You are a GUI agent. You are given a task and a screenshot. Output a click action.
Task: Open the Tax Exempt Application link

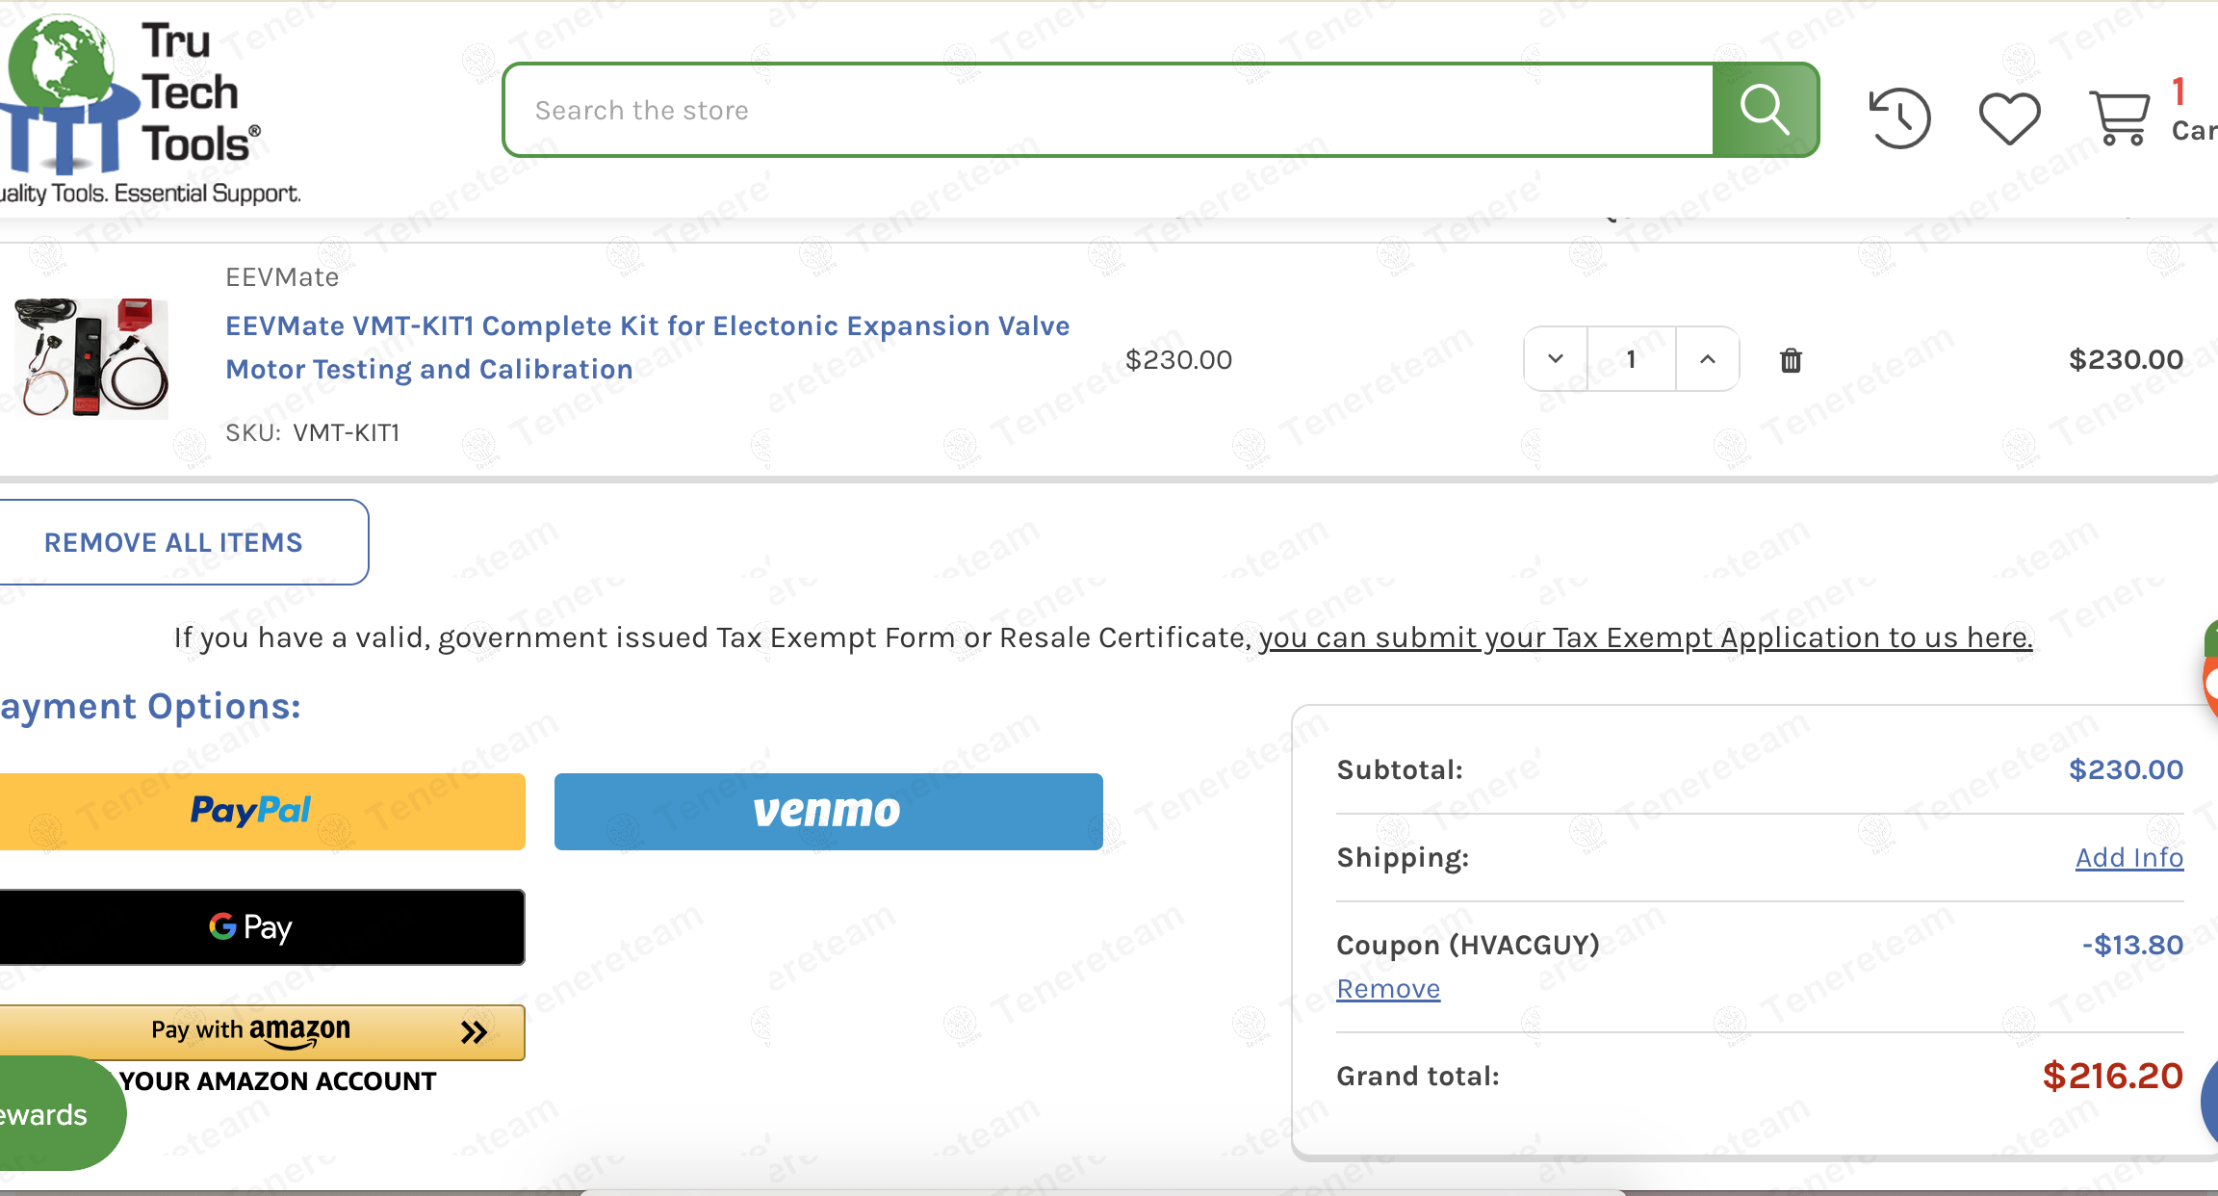pyautogui.click(x=1645, y=637)
